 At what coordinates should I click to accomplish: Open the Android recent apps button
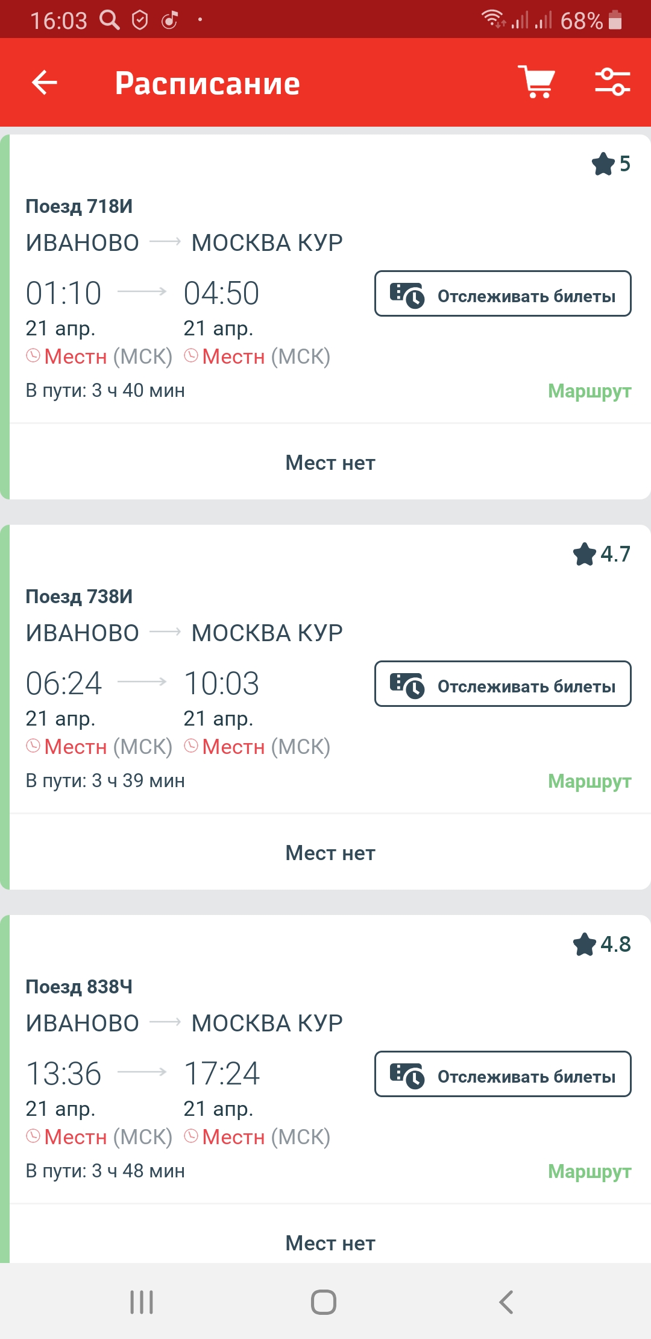(x=142, y=1302)
